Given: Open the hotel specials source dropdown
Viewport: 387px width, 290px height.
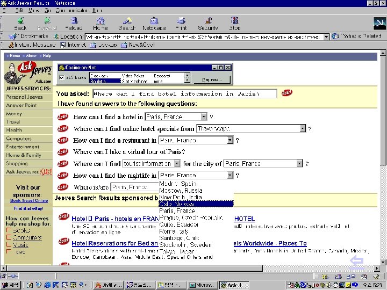Looking at the screenshot, I should [x=303, y=128].
